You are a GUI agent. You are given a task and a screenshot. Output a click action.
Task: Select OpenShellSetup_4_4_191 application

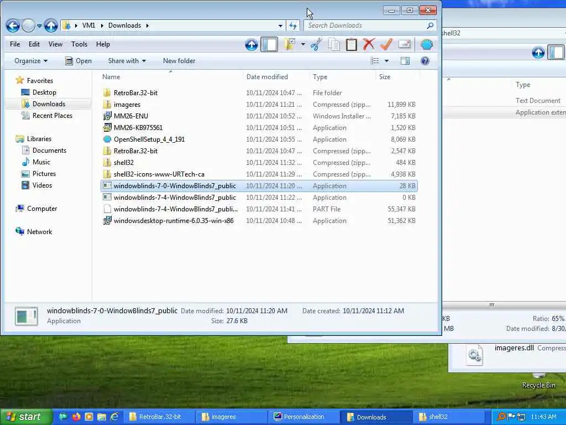pyautogui.click(x=259, y=139)
